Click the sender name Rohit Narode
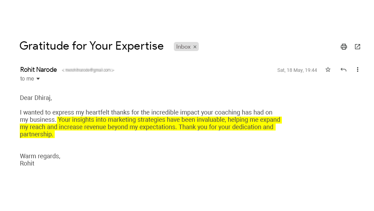The image size is (374, 211). point(38,70)
